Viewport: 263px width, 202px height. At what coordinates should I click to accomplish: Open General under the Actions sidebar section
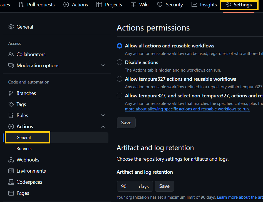56,138
